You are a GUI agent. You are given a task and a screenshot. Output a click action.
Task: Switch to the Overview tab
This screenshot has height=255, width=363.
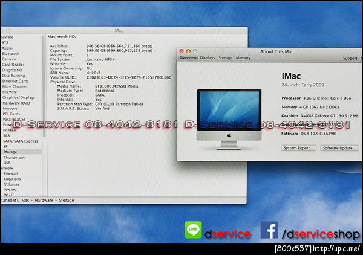tap(188, 58)
